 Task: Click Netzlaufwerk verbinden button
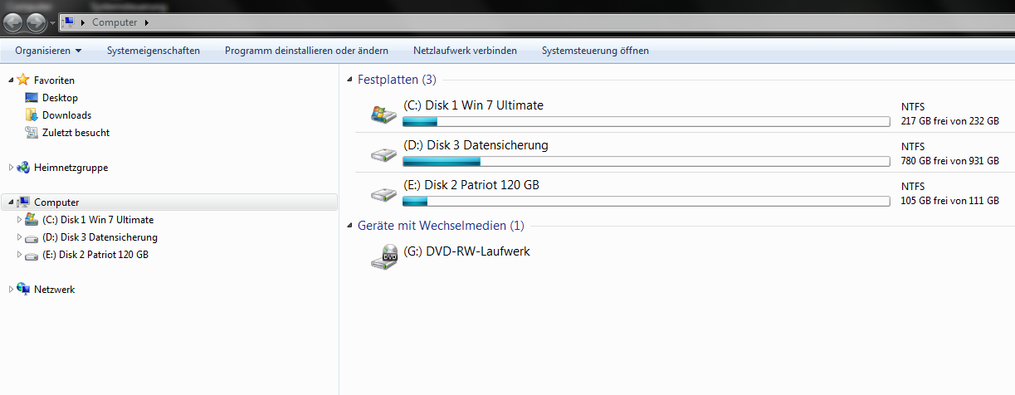[x=465, y=51]
